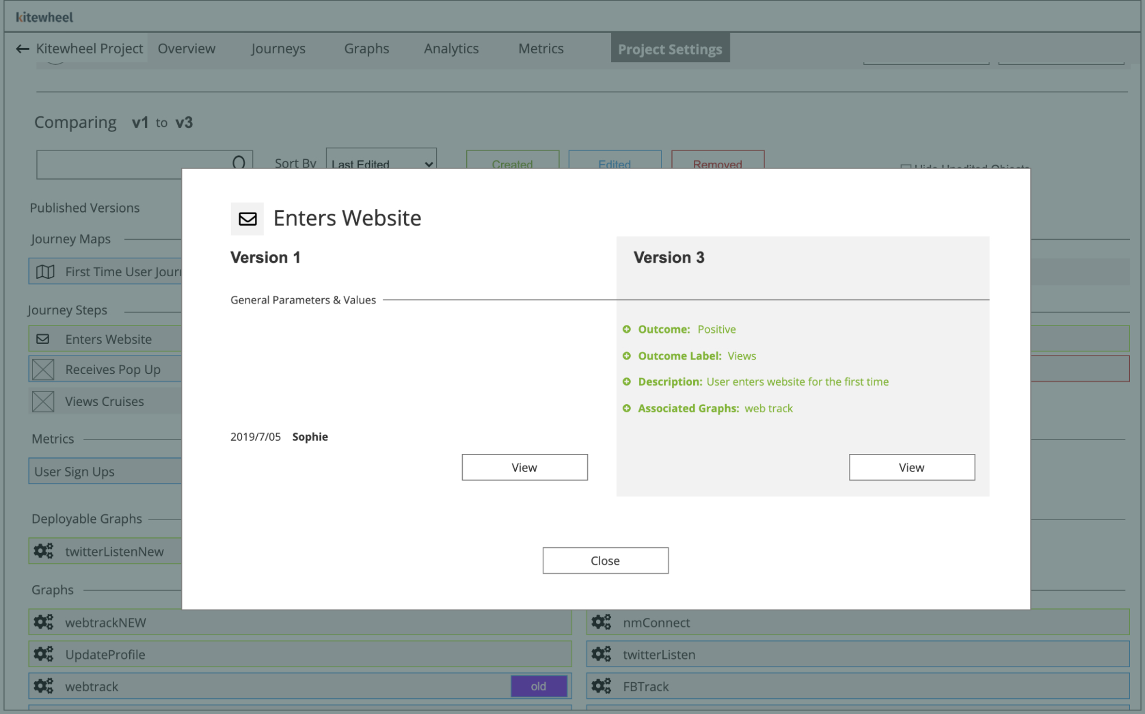Image resolution: width=1145 pixels, height=714 pixels.
Task: Toggle the Removed filter button
Action: (x=717, y=161)
